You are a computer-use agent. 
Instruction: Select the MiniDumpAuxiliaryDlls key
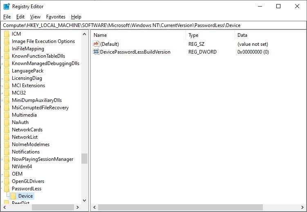(37, 100)
